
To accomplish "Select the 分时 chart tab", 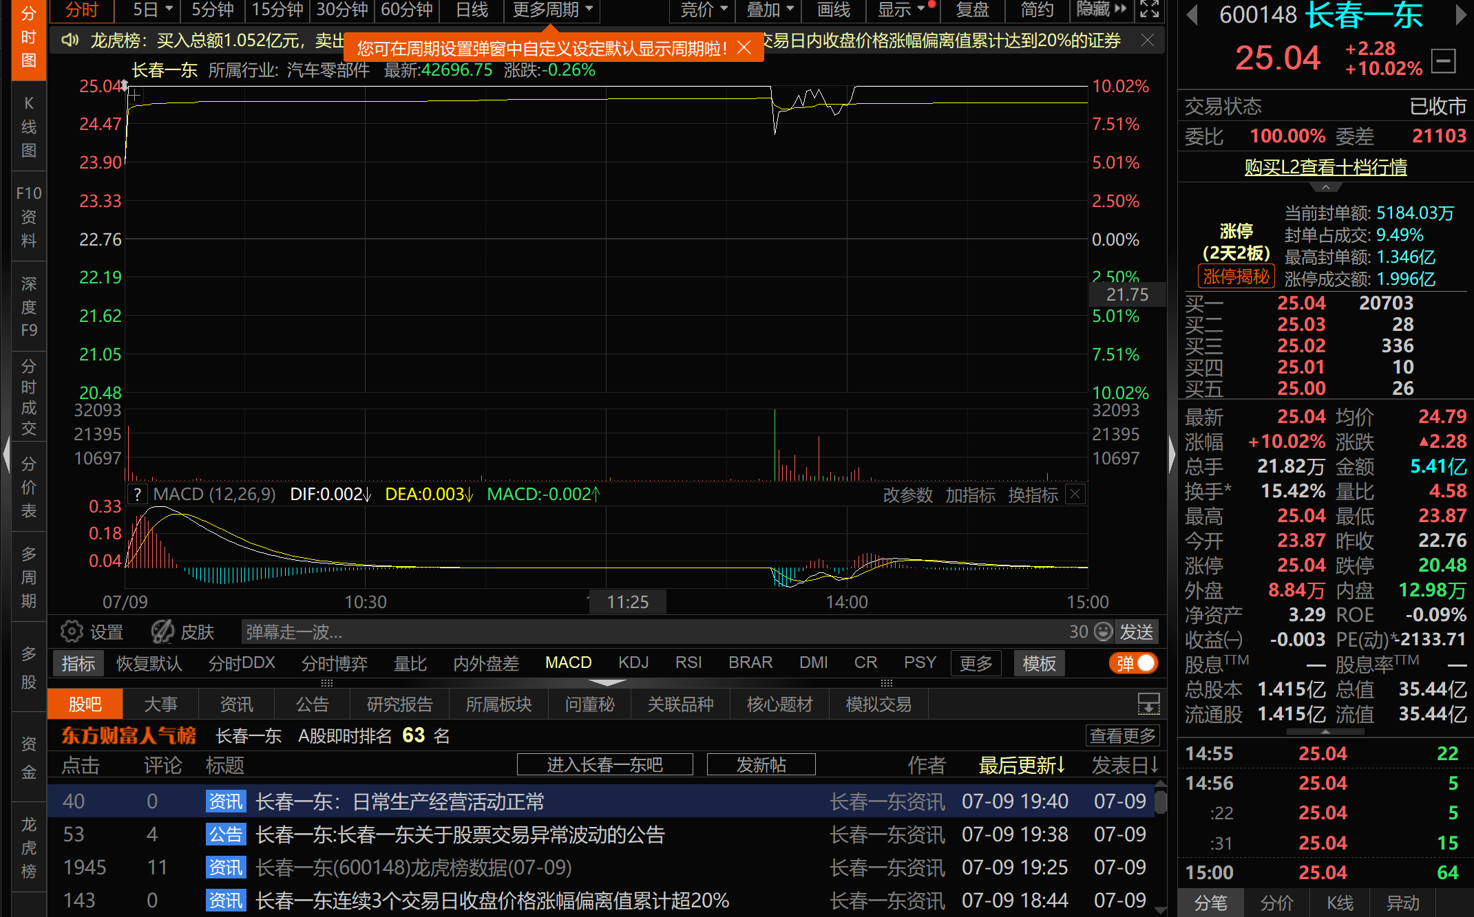I will pyautogui.click(x=82, y=10).
